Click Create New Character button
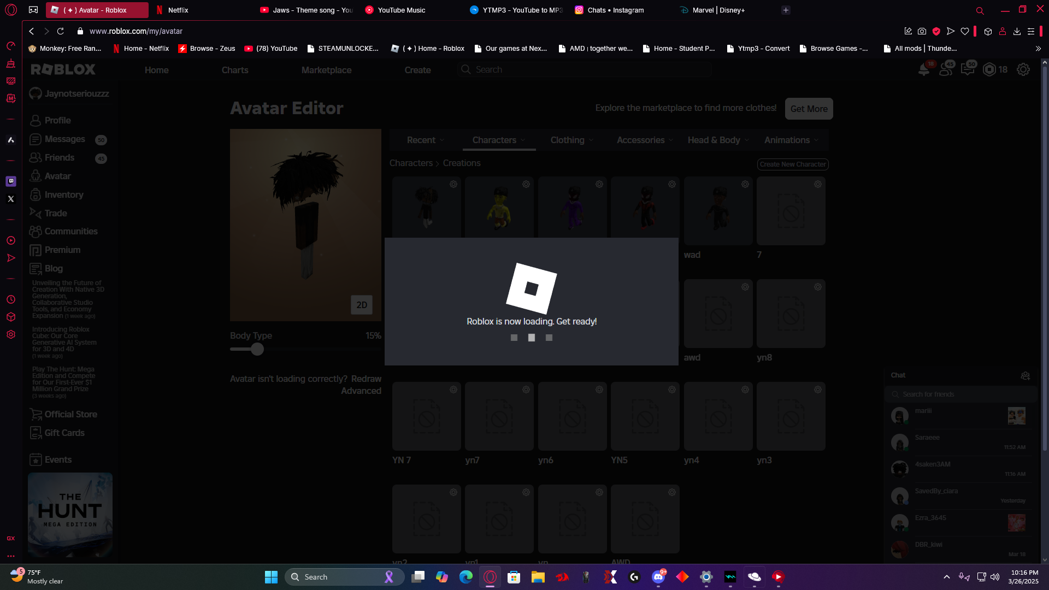This screenshot has height=590, width=1049. click(x=792, y=164)
